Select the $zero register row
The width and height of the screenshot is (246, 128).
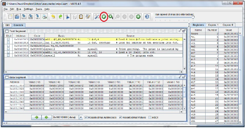tap(214, 34)
